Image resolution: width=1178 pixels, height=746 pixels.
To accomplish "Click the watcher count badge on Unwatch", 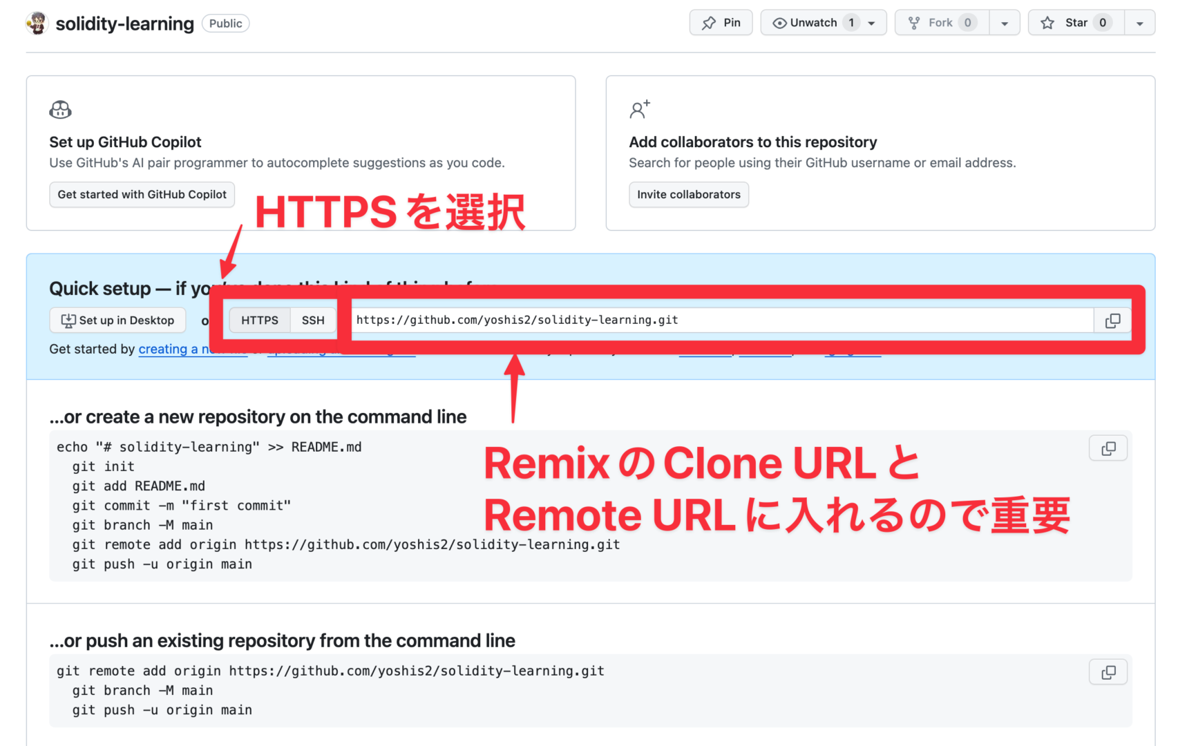I will tap(851, 23).
